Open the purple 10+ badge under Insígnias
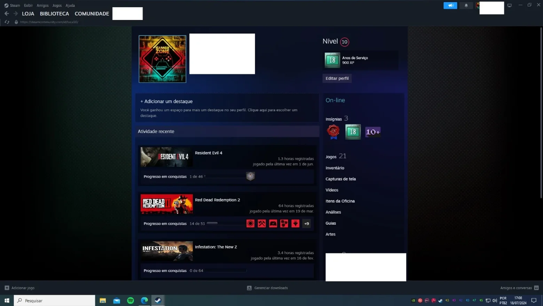Viewport: 543px width, 306px height. (373, 132)
